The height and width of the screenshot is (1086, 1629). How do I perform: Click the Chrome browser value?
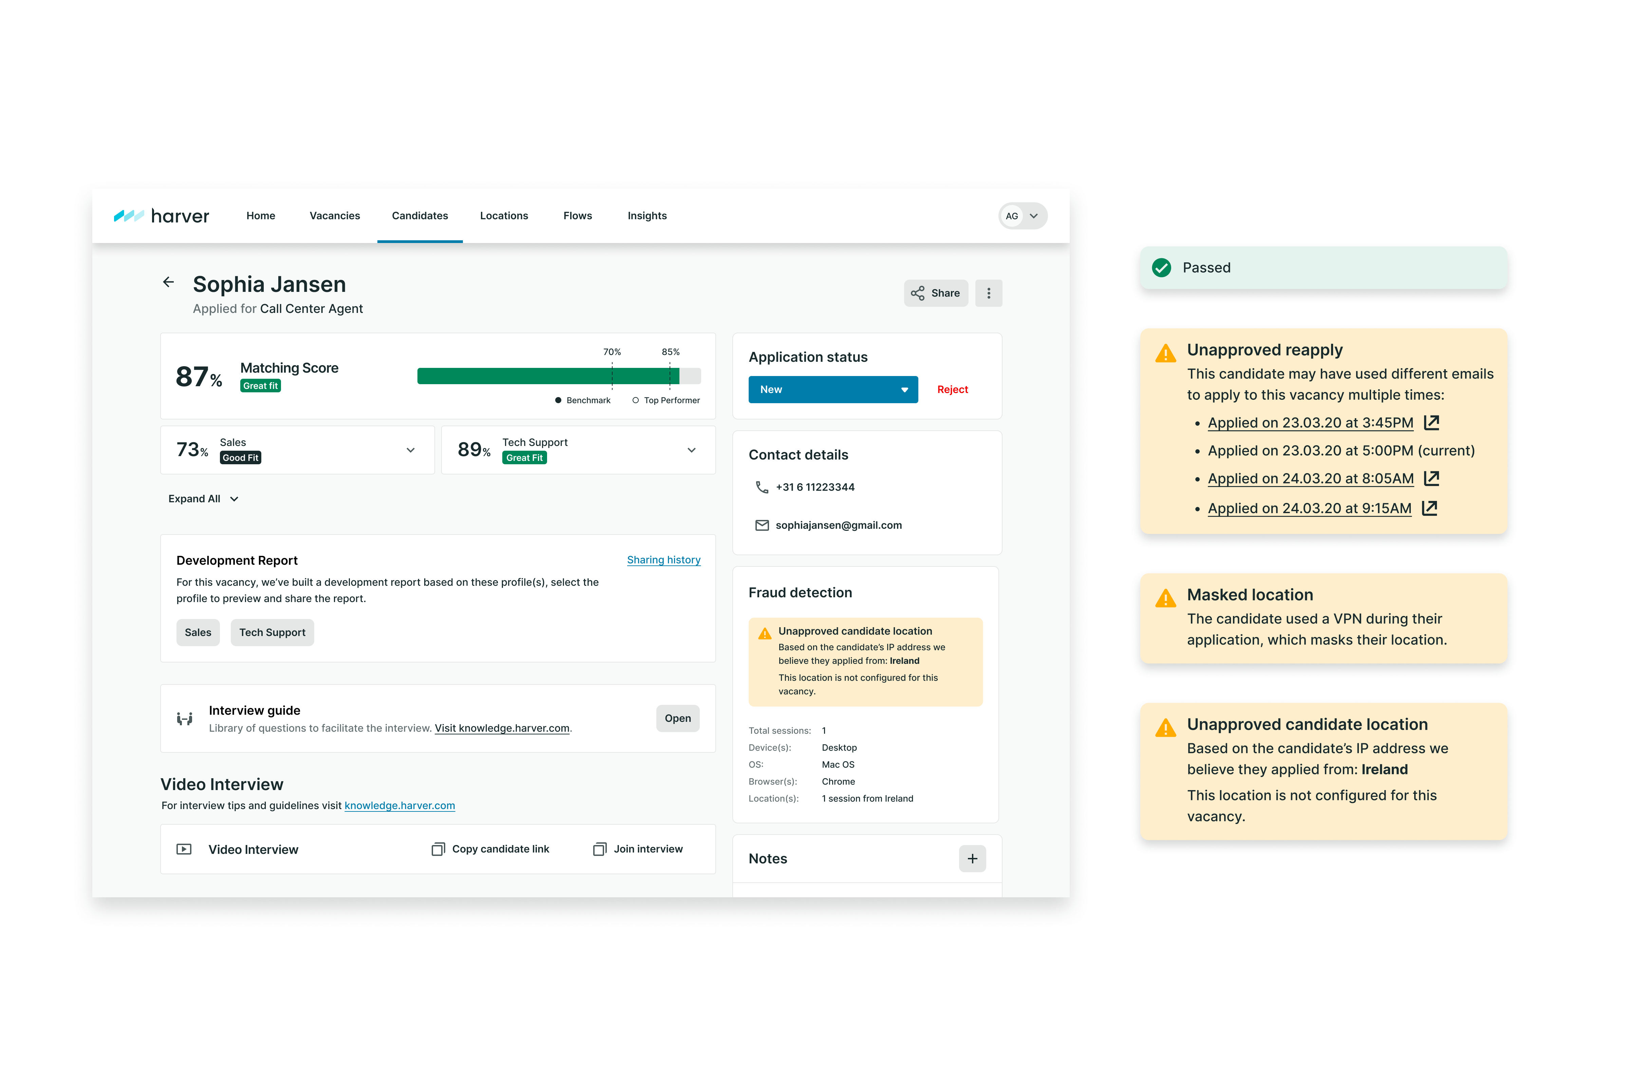(x=838, y=781)
